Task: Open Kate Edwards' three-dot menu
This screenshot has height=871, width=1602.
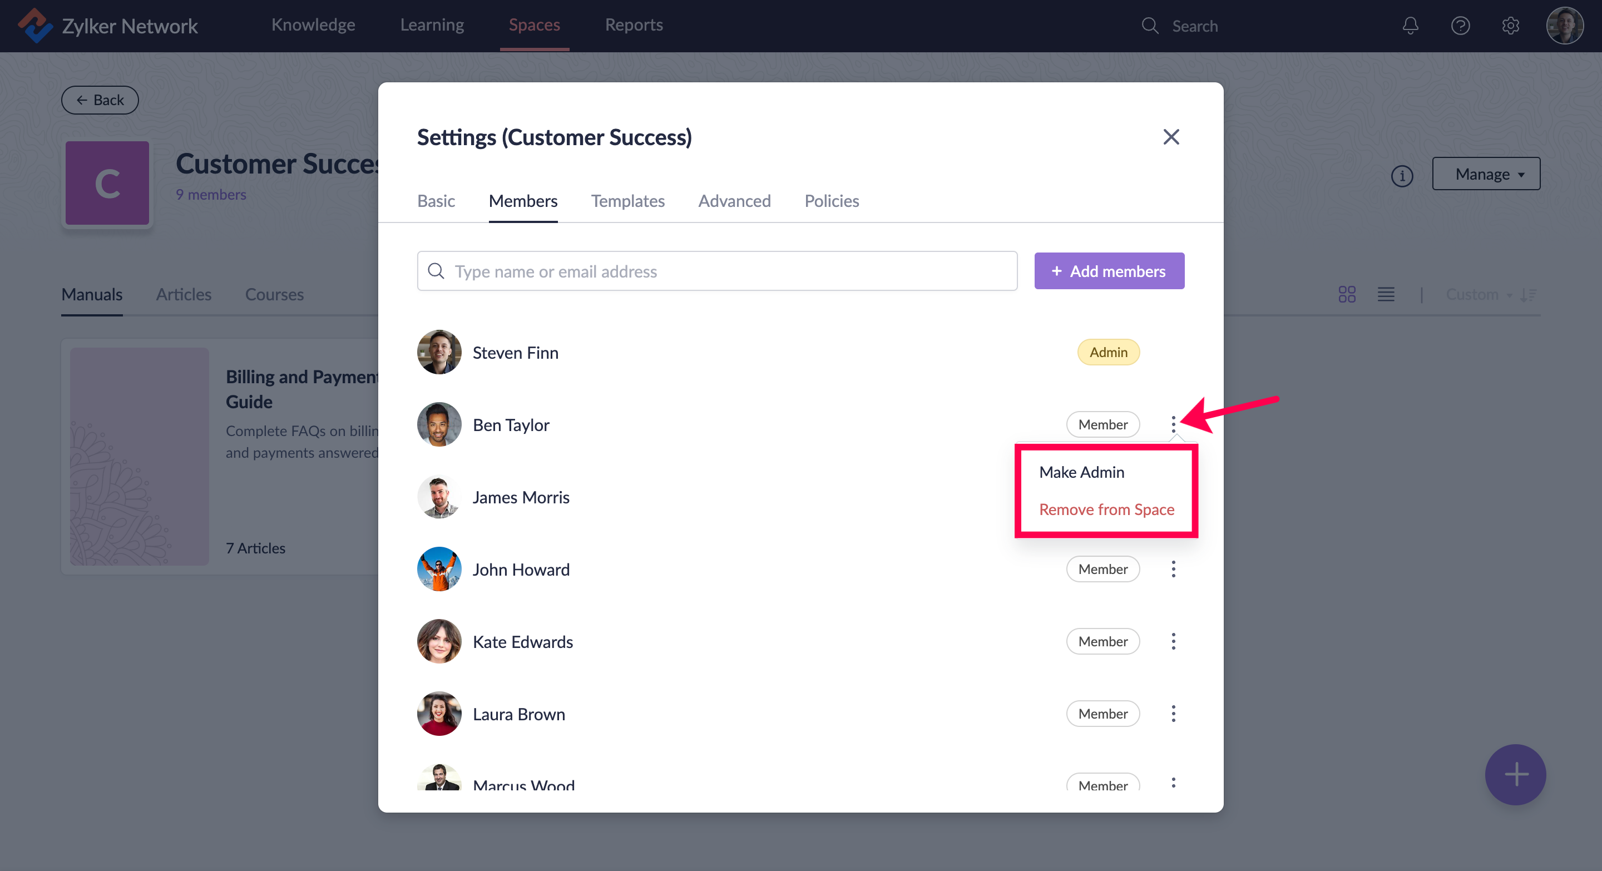Action: pos(1173,641)
